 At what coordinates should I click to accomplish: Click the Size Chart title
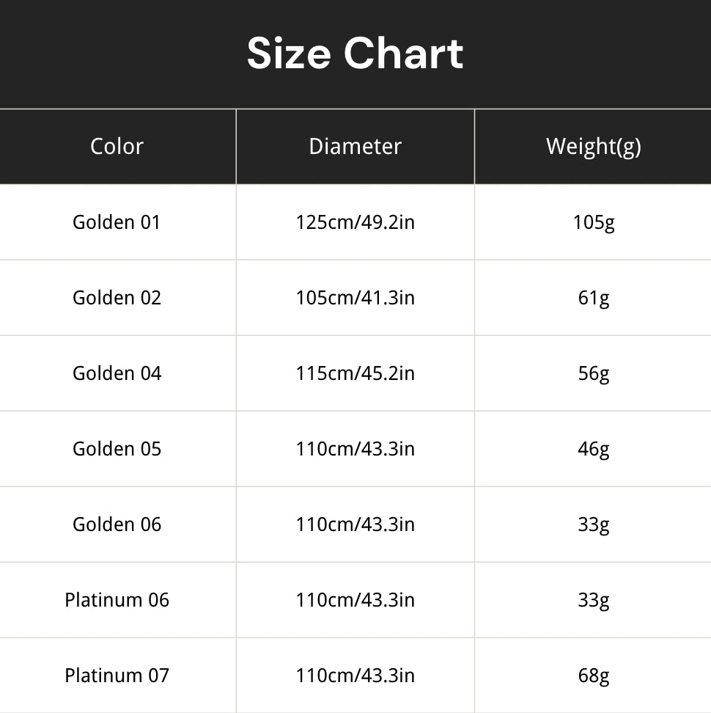[355, 54]
